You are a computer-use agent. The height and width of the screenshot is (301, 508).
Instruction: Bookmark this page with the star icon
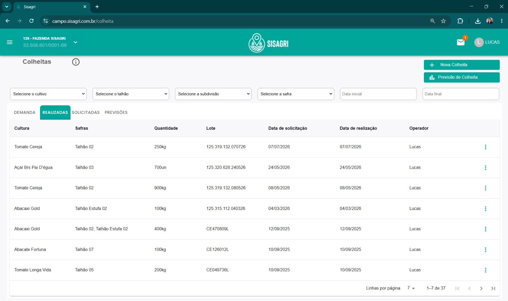pyautogui.click(x=443, y=21)
